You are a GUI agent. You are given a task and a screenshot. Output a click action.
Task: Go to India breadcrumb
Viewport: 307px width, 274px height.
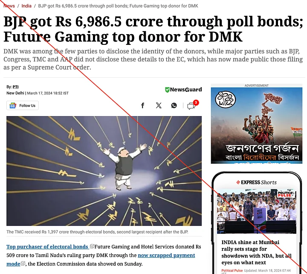click(x=26, y=6)
